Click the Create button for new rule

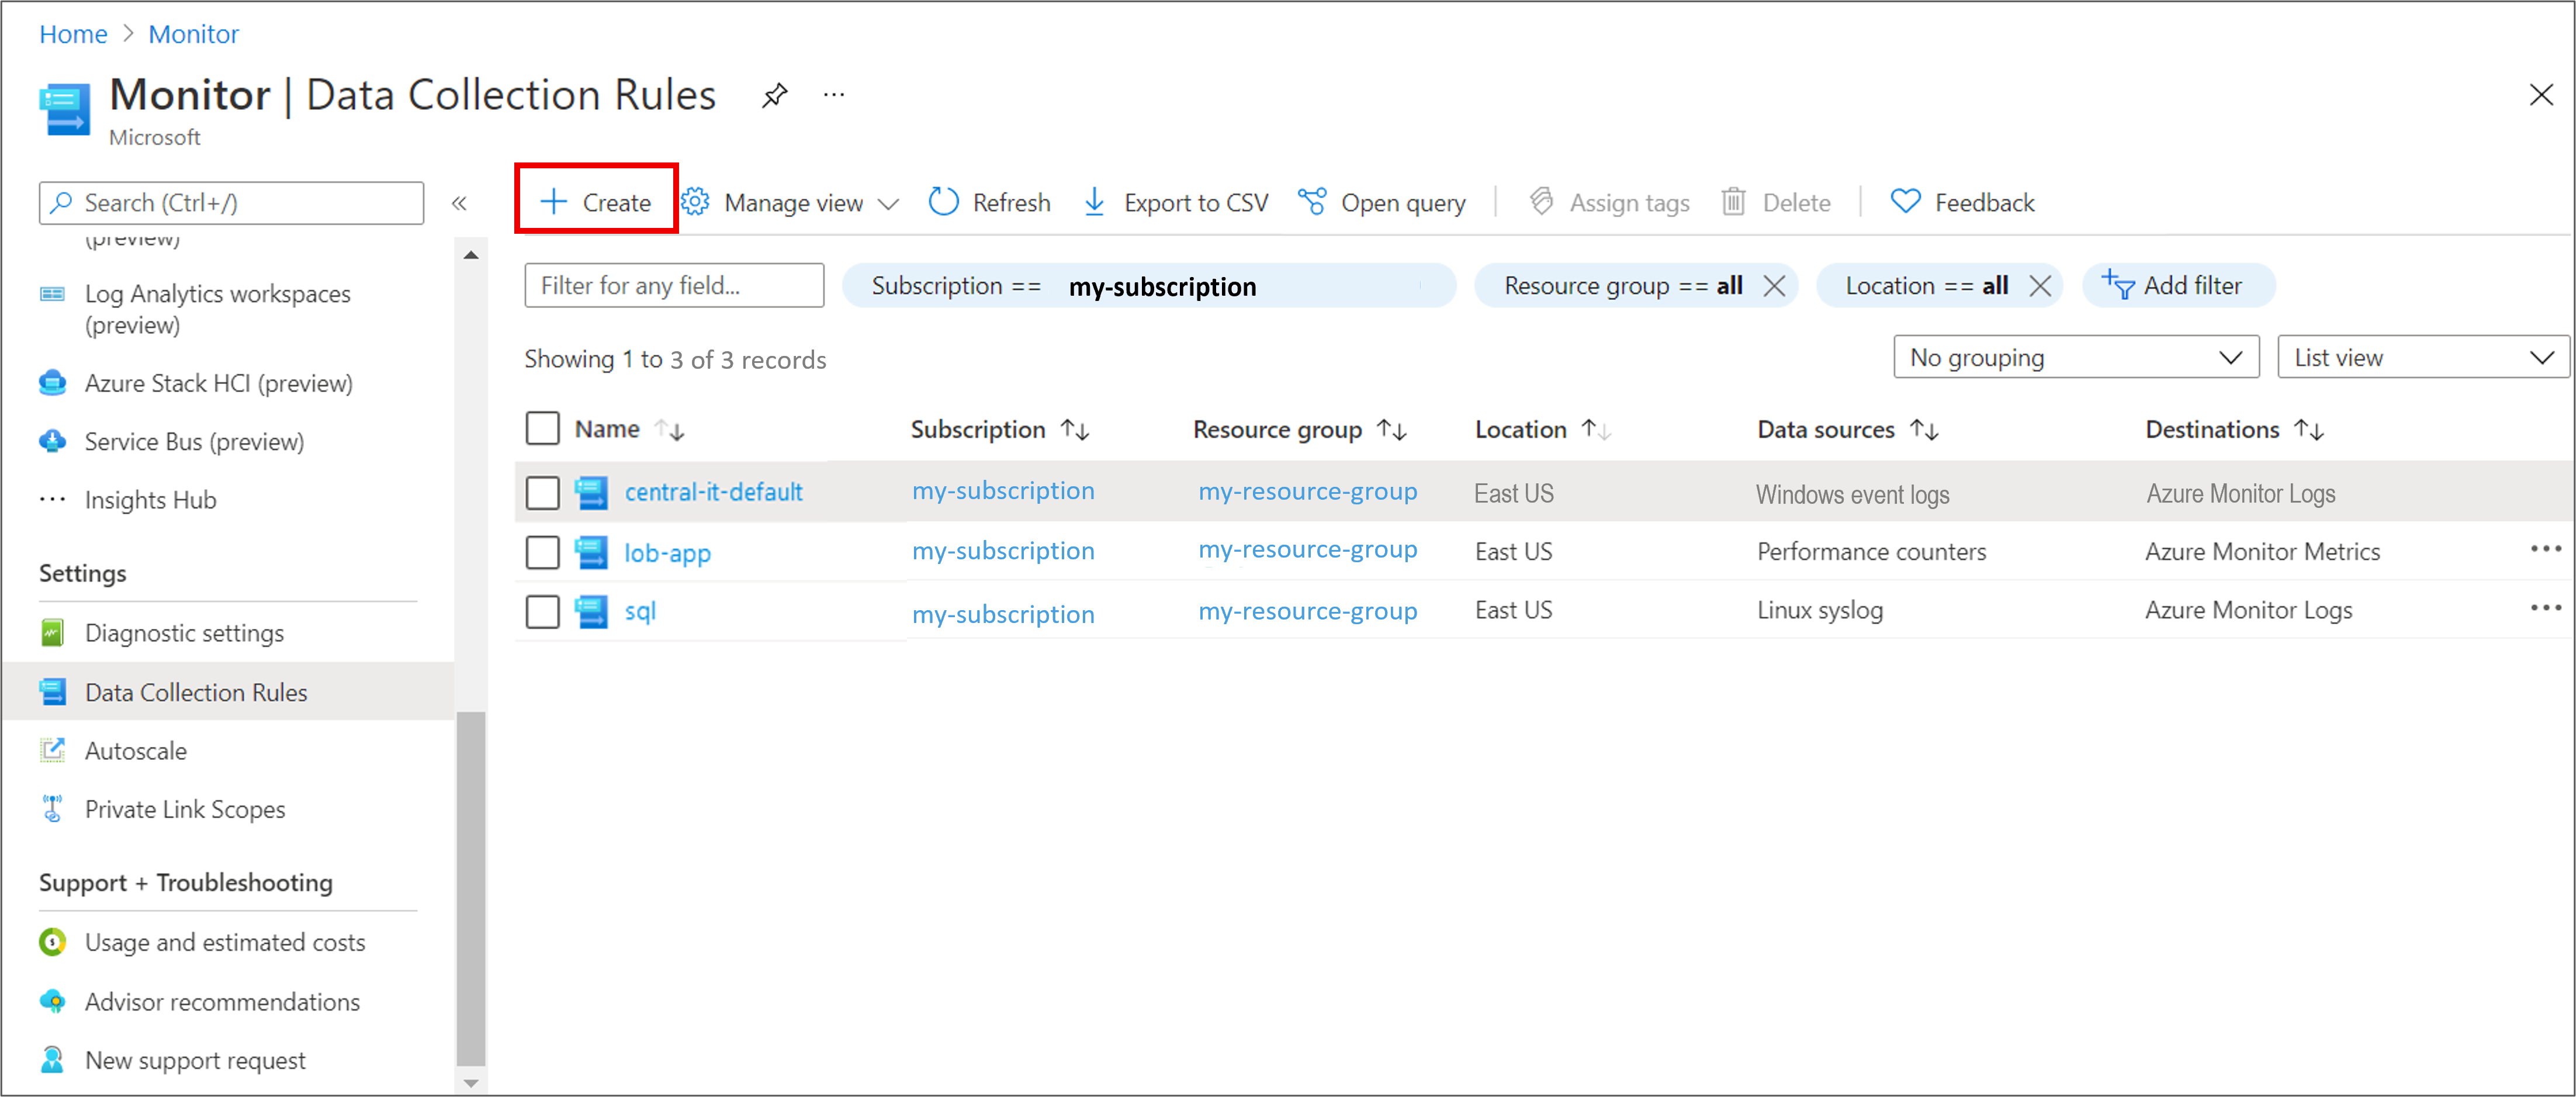pyautogui.click(x=596, y=202)
